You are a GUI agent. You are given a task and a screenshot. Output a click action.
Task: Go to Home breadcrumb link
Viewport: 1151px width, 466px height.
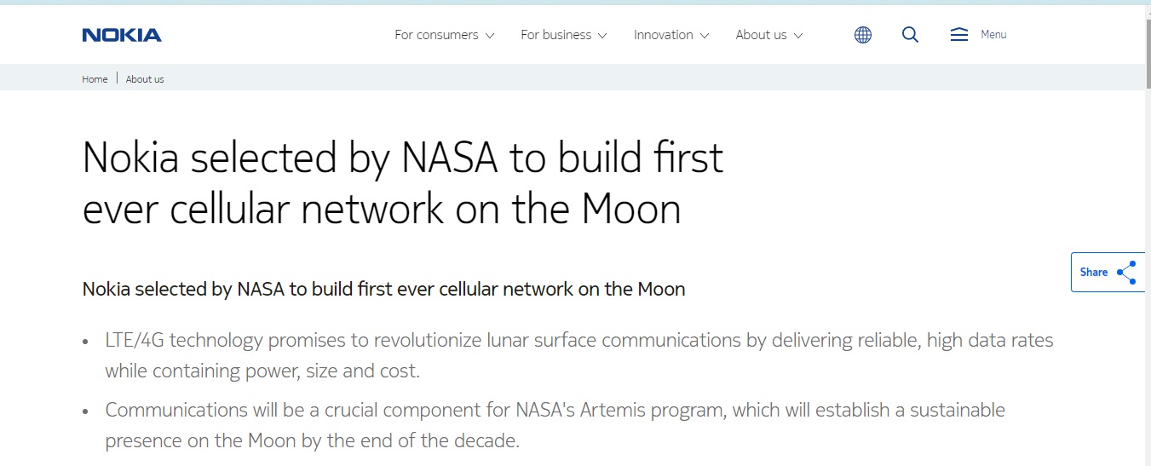pos(95,79)
